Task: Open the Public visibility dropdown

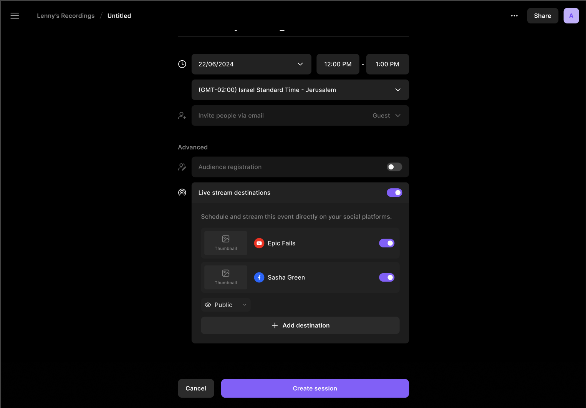Action: [x=226, y=305]
